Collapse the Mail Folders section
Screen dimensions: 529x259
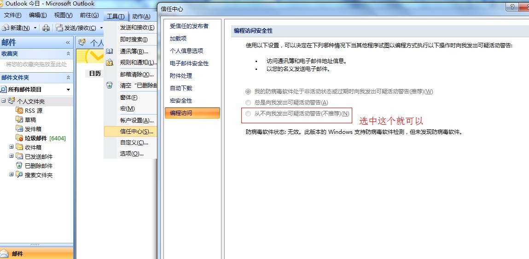click(x=68, y=78)
